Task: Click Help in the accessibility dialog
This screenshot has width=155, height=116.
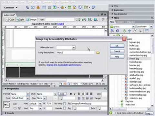Action: (x=117, y=57)
